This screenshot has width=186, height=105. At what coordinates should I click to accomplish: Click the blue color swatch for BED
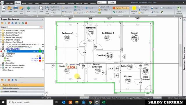click(40, 58)
